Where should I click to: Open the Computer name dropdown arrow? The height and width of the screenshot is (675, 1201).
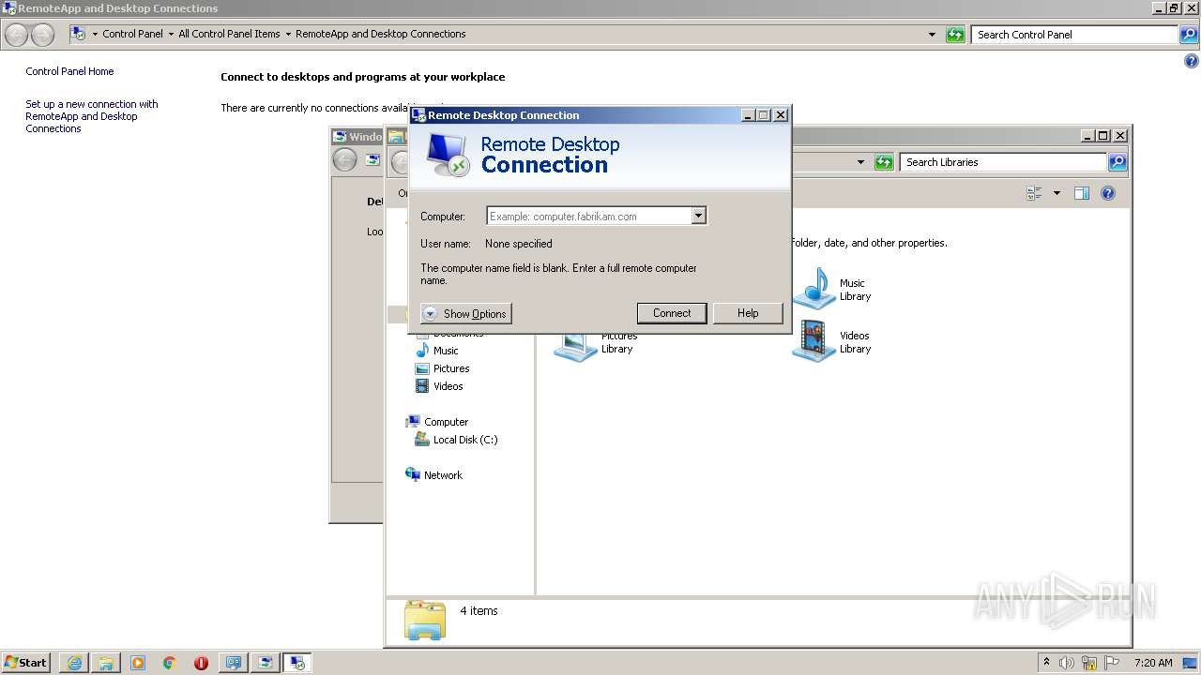coord(698,217)
